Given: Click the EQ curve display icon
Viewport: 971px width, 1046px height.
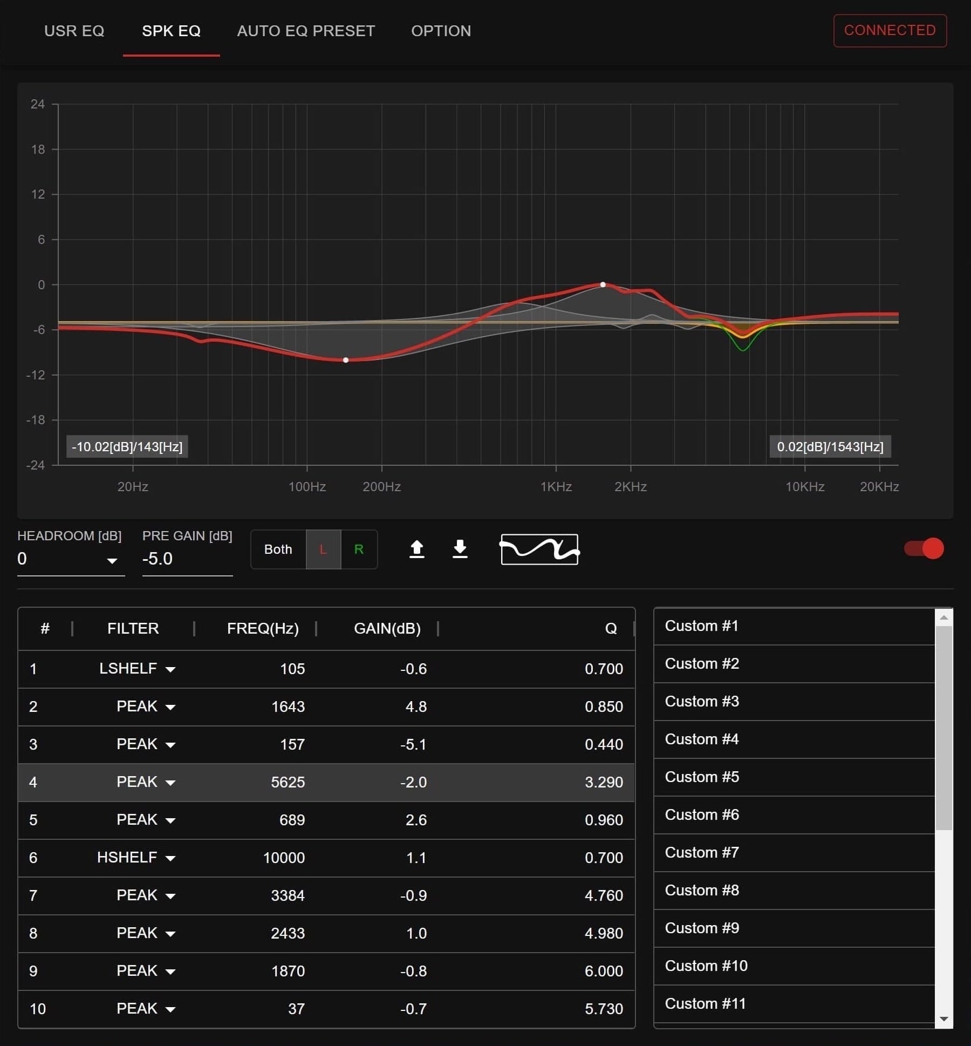Looking at the screenshot, I should tap(539, 549).
